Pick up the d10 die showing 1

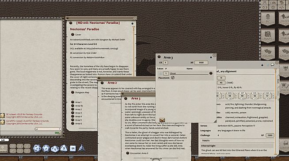55,149
